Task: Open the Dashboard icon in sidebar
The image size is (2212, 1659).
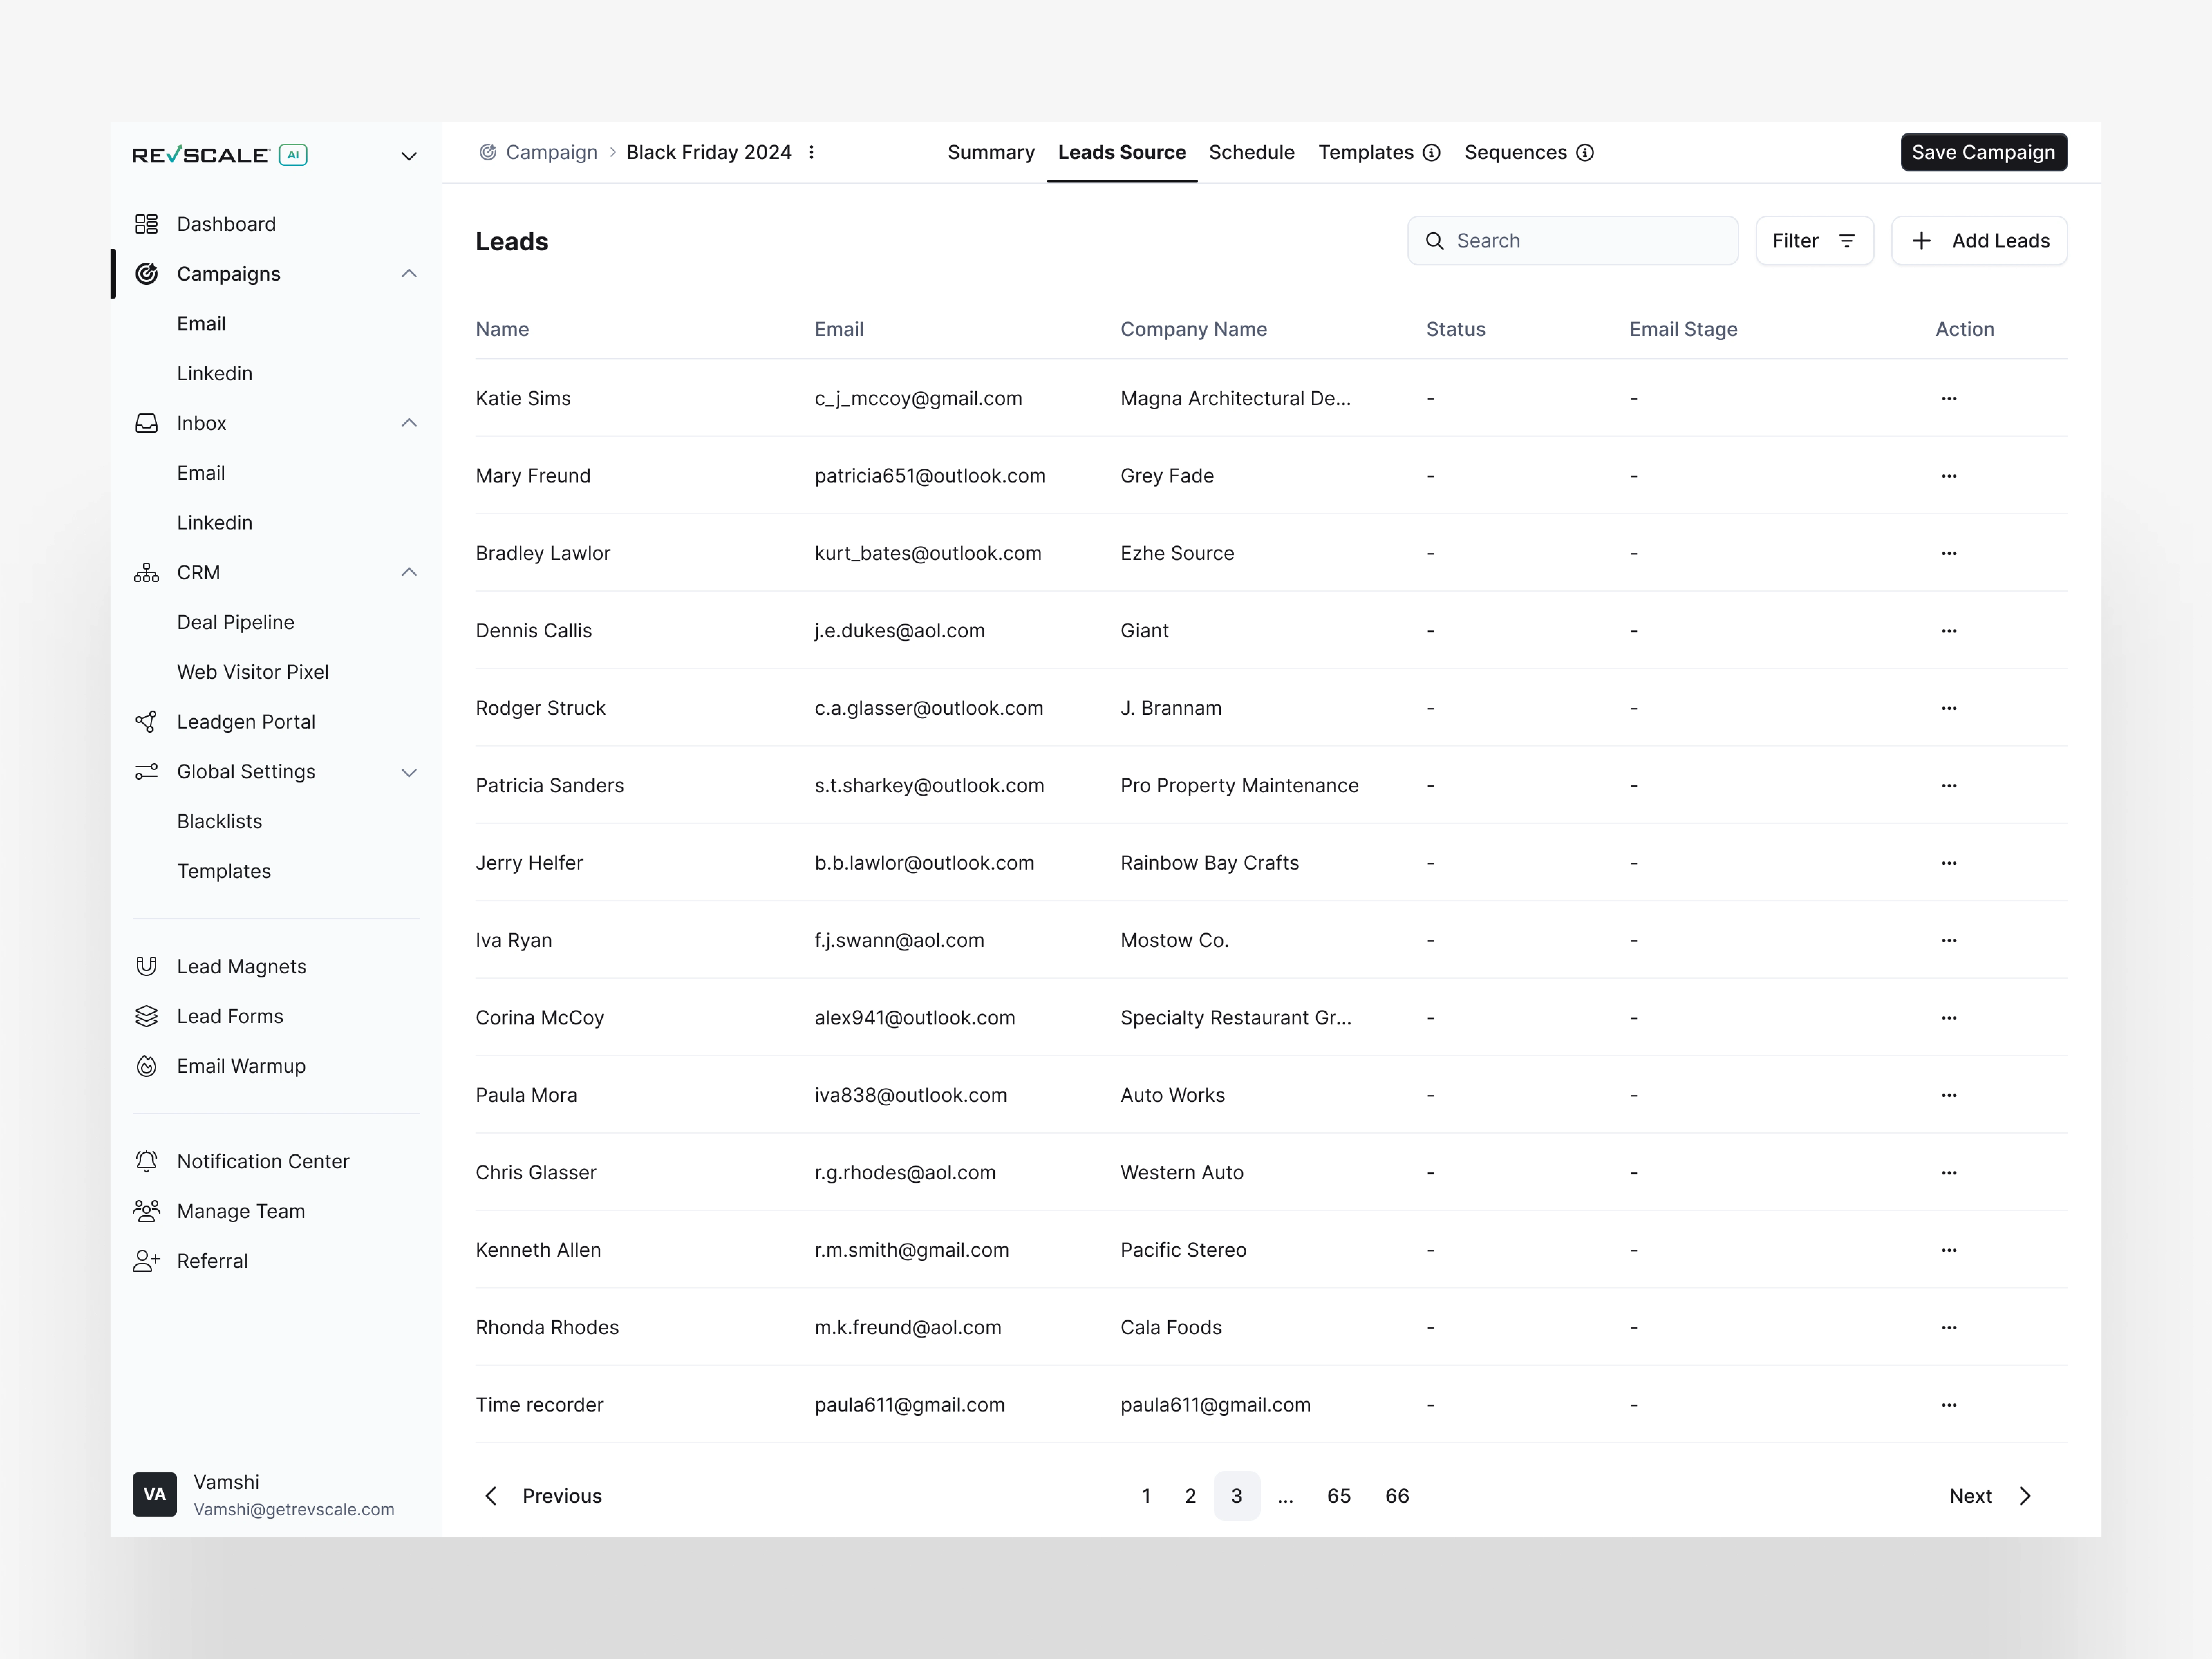Action: click(x=146, y=224)
